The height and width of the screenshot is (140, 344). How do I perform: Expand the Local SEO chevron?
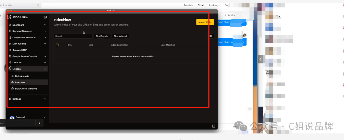tap(45, 63)
